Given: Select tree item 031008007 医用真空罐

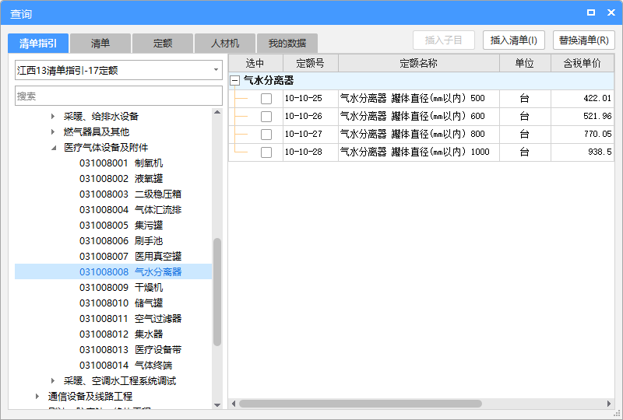Looking at the screenshot, I should tap(130, 256).
